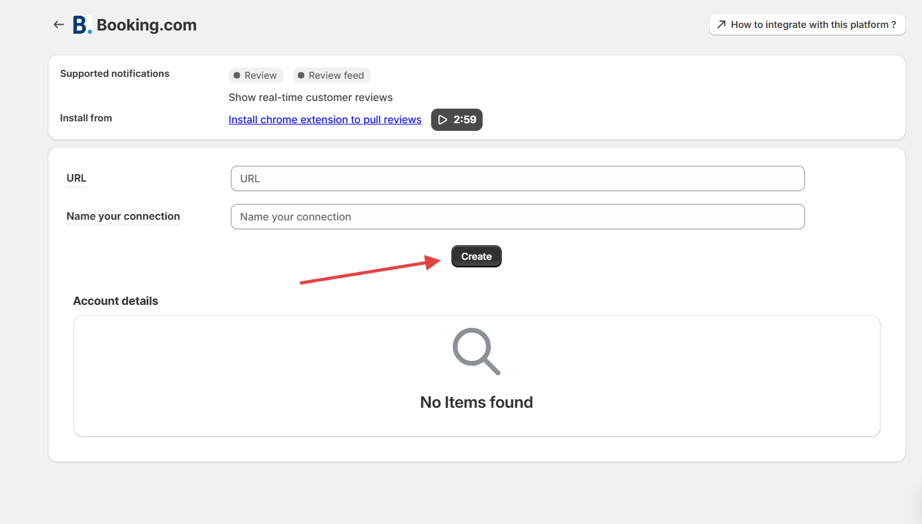Select the Review feed notification tag

pos(331,76)
